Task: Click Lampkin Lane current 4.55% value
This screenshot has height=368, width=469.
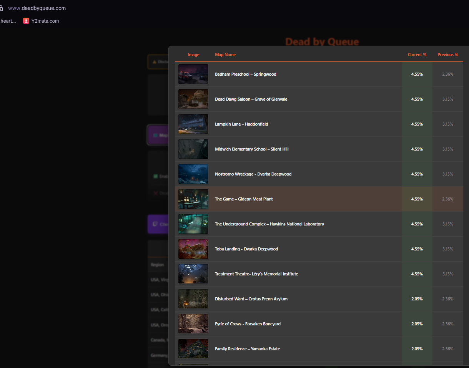Action: tap(417, 124)
